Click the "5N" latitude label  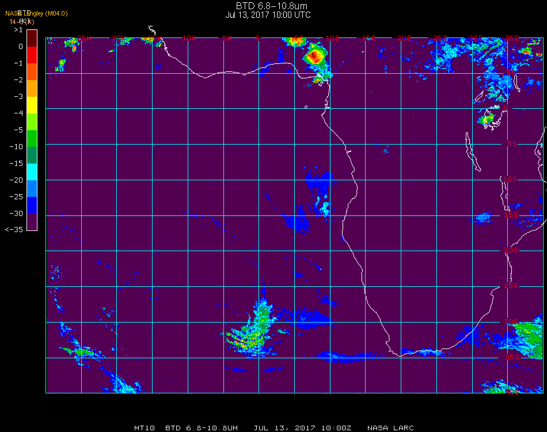511,73
